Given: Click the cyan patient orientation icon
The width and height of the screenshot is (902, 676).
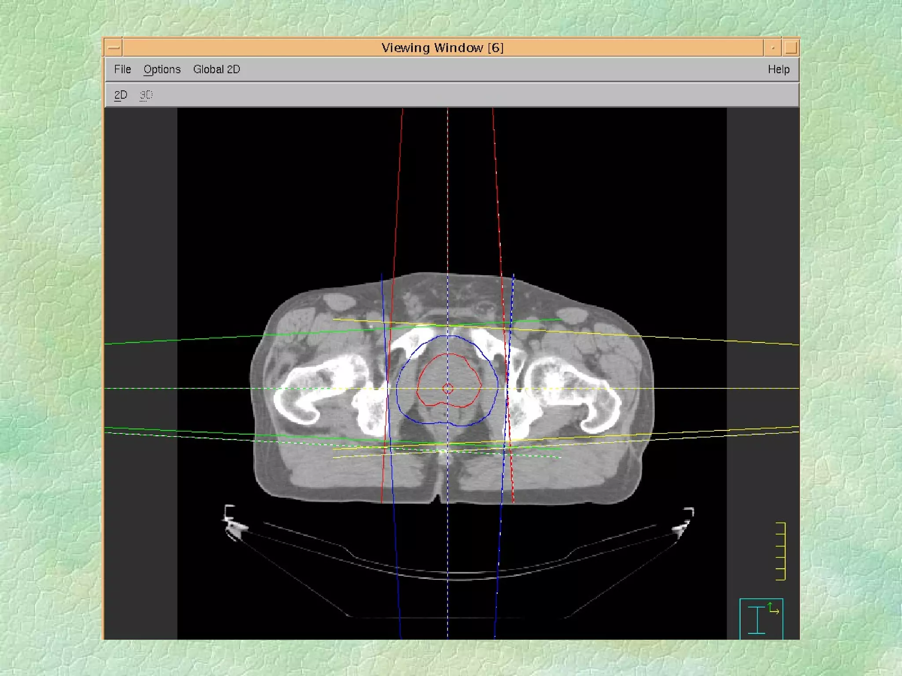Looking at the screenshot, I should [x=757, y=621].
